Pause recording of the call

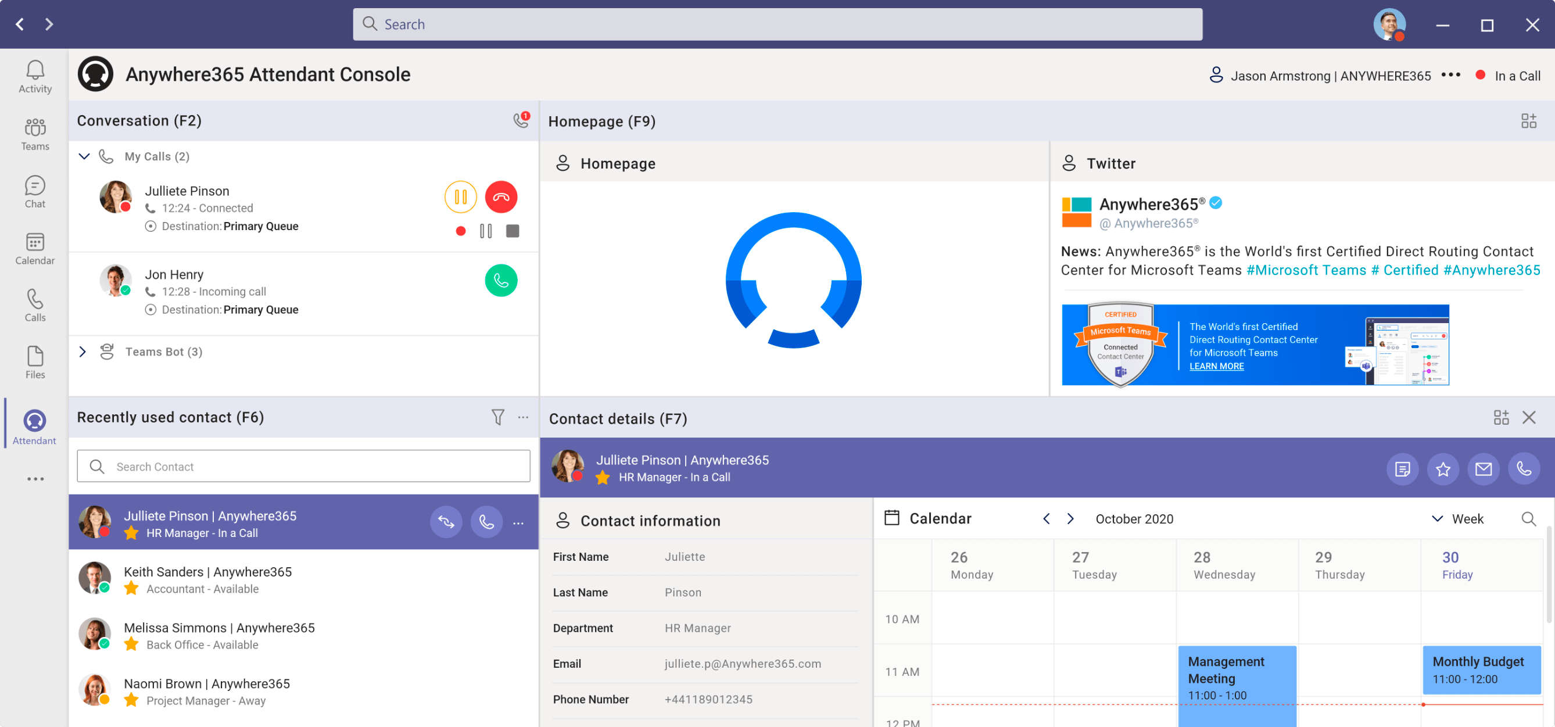tap(486, 231)
